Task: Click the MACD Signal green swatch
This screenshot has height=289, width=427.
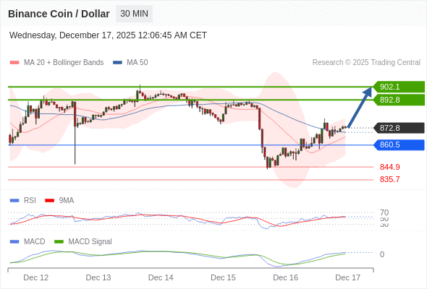Action: click(59, 242)
